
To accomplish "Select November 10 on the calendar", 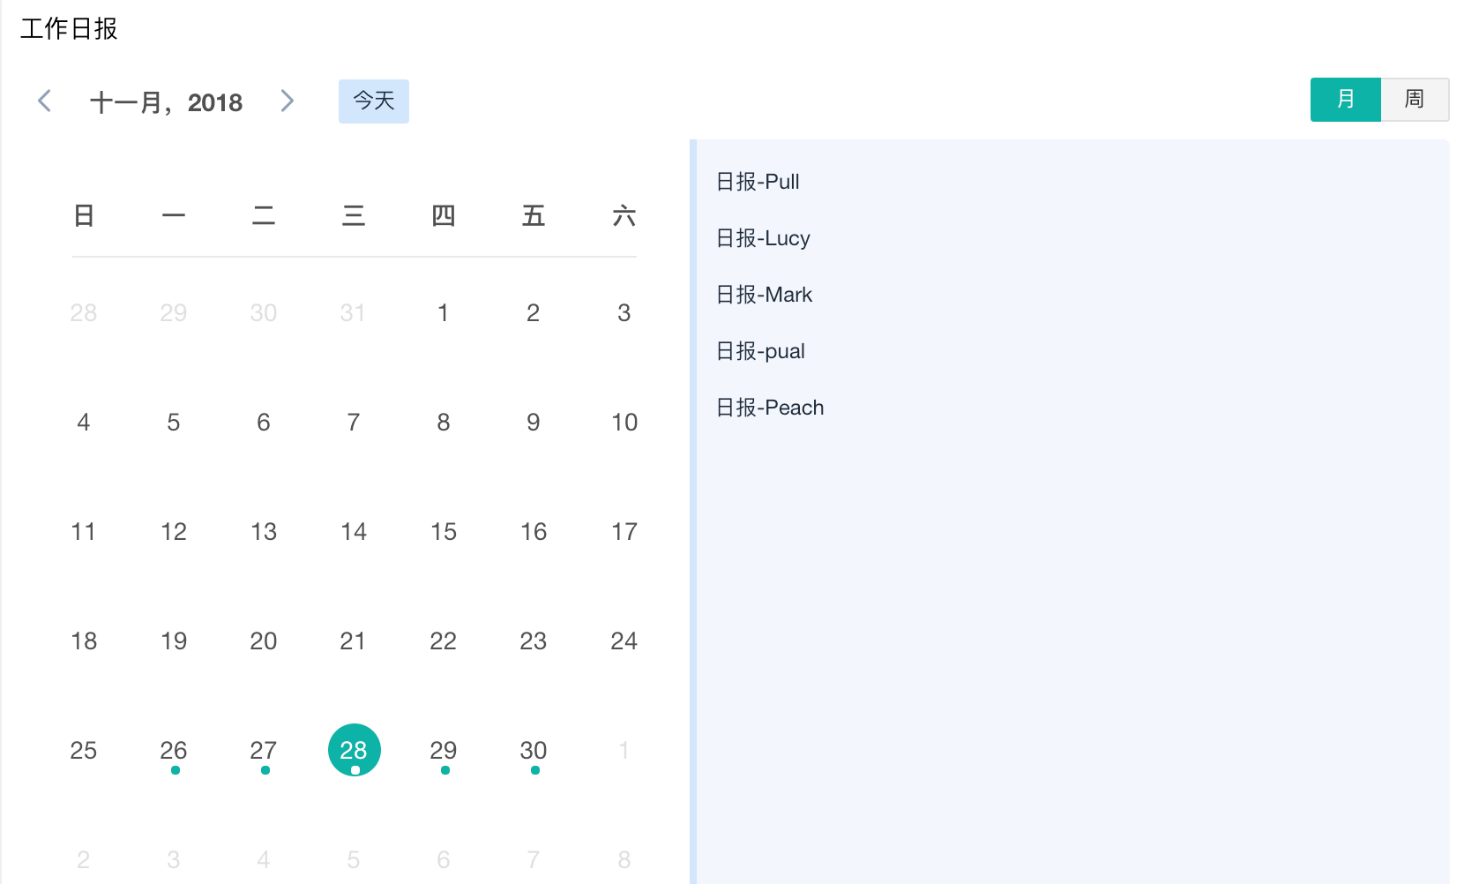I will [624, 423].
